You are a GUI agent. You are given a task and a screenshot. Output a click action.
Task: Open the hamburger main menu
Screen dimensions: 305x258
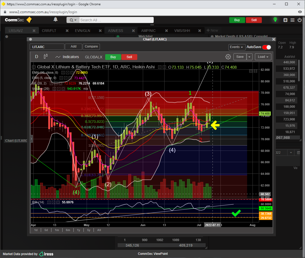pos(292,20)
